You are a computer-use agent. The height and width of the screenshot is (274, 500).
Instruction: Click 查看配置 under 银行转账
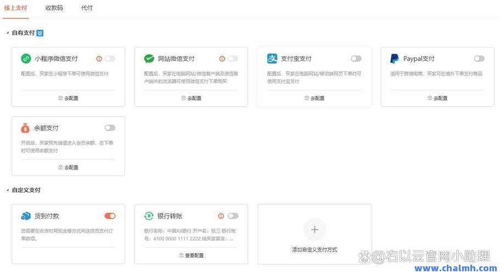[191, 255]
